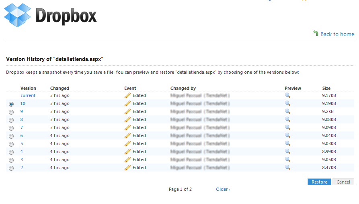Click the pencil Edited icon in version 3 row
This screenshot has height=204, width=359.
pos(127,160)
